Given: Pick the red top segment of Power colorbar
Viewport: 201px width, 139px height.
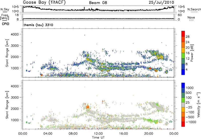Looking at the screenshot, I should coord(183,34).
